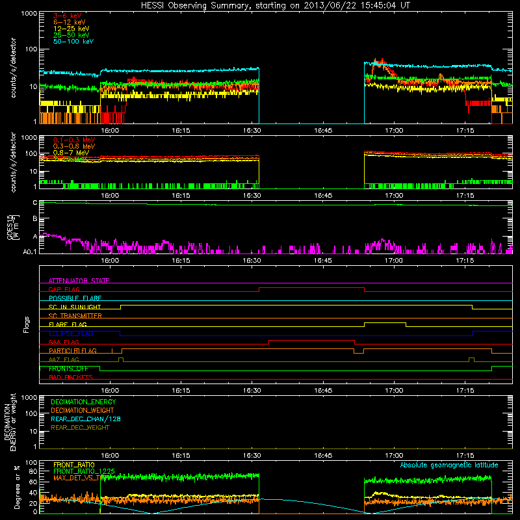The height and width of the screenshot is (520, 520).
Task: Click the 6-12 keV legend label
Action: 69,22
